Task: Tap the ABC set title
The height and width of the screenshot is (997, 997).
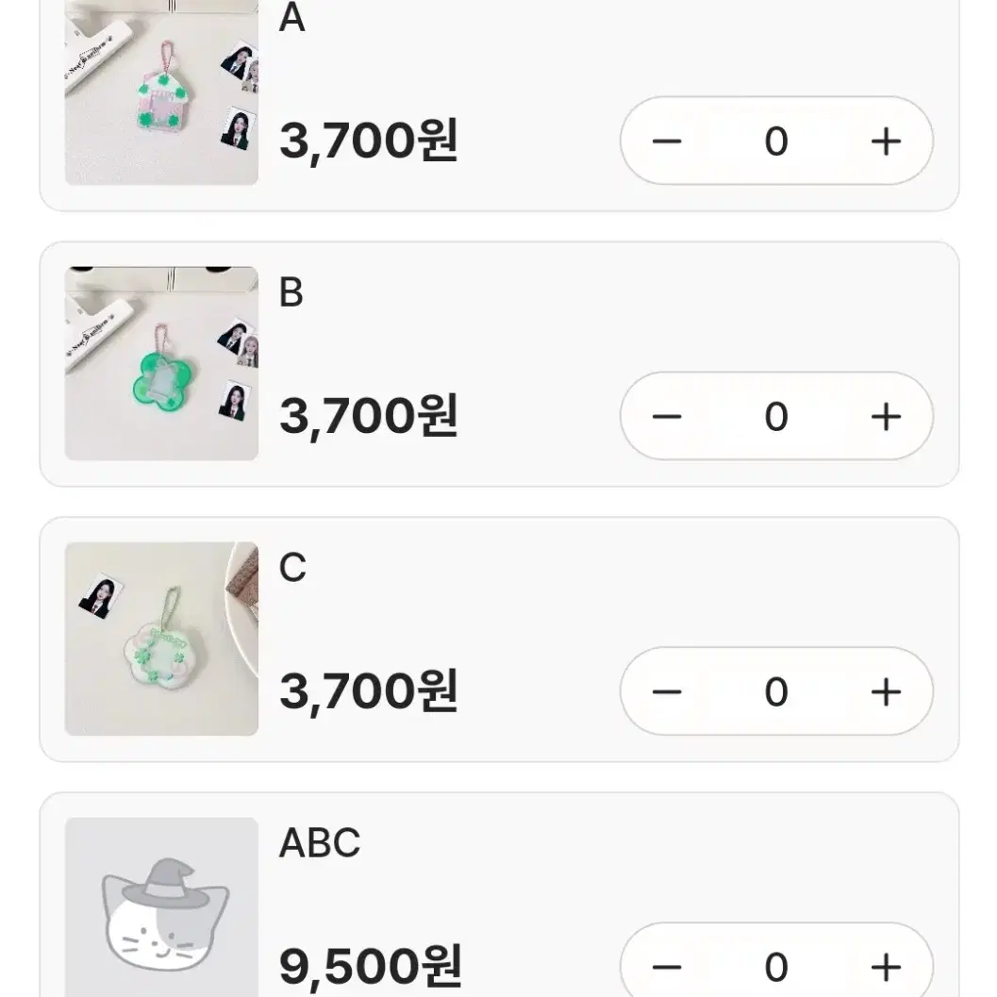Action: pos(320,843)
